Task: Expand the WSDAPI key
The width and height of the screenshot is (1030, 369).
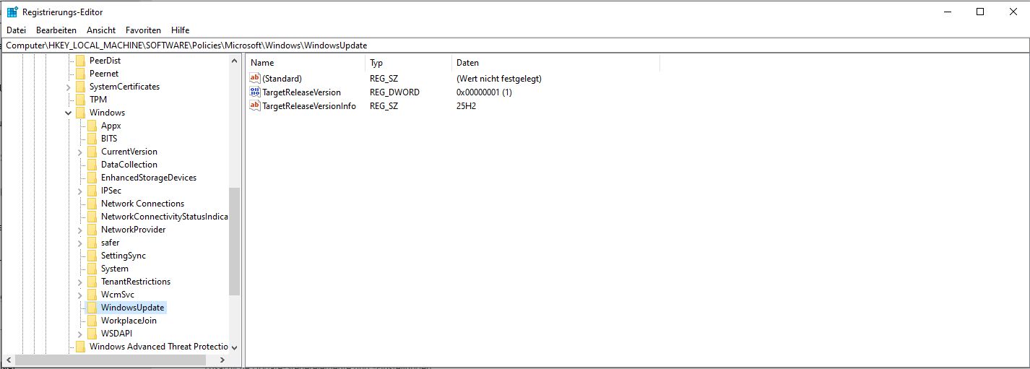Action: (80, 334)
